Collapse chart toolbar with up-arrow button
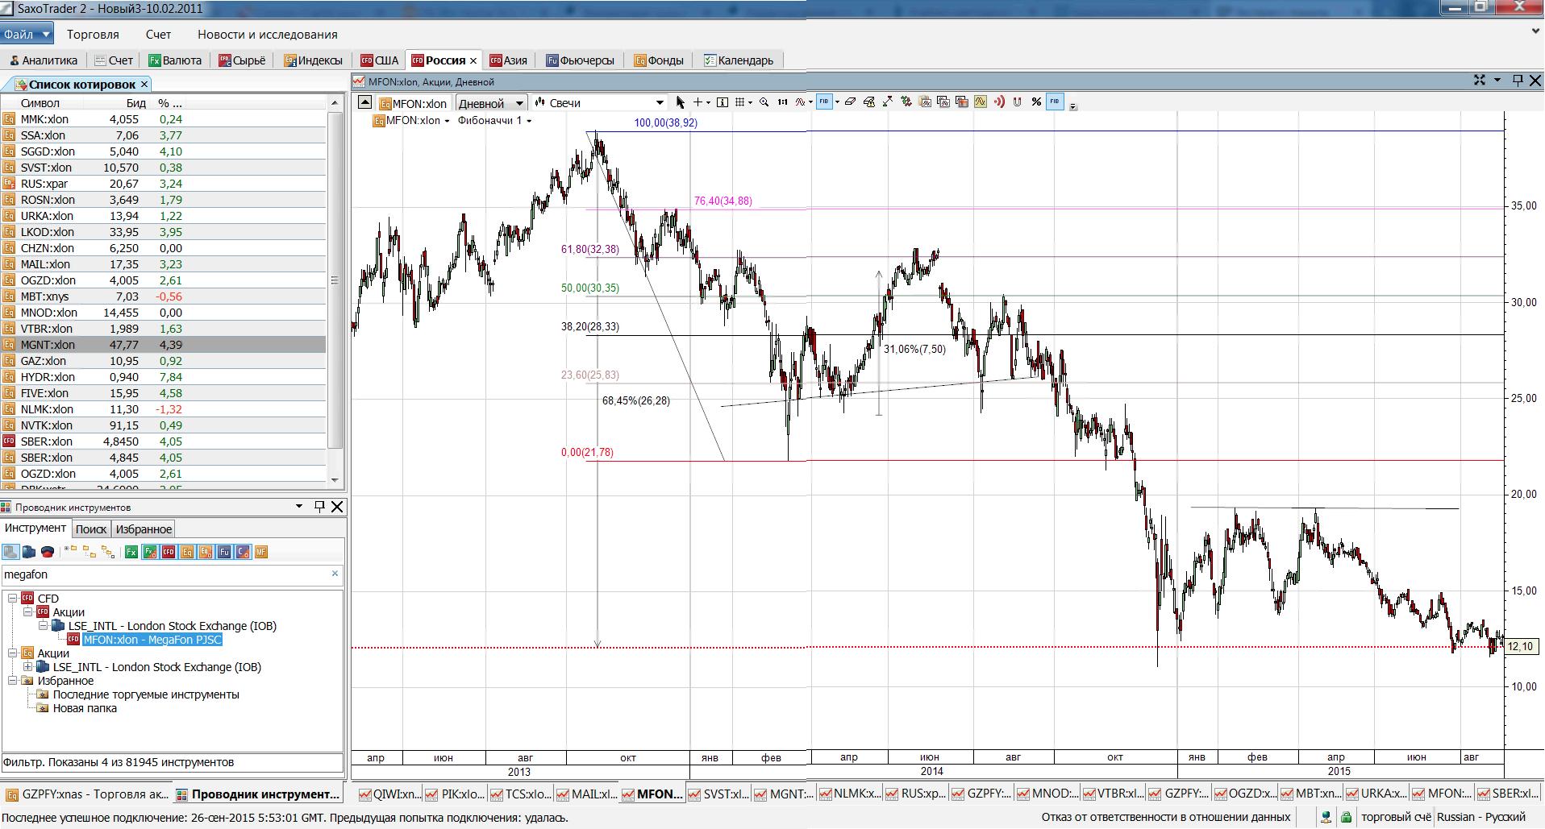This screenshot has width=1545, height=829. click(x=364, y=102)
